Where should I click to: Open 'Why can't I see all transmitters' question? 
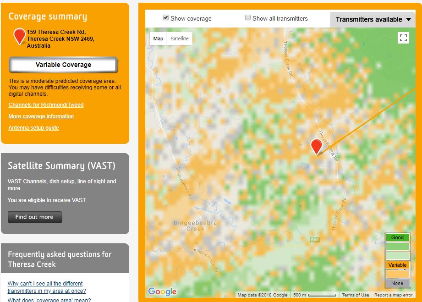click(47, 287)
